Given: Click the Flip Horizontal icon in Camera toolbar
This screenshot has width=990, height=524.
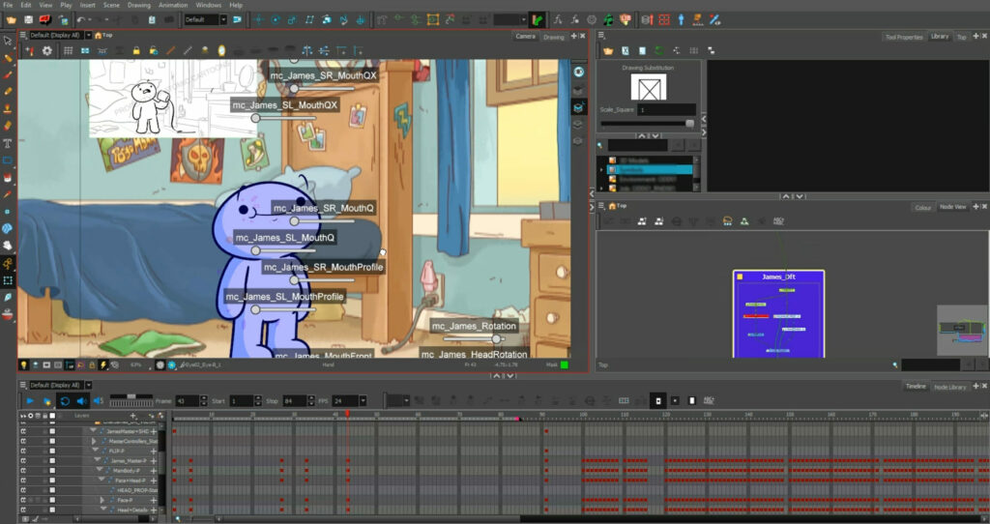Looking at the screenshot, I should coord(306,50).
